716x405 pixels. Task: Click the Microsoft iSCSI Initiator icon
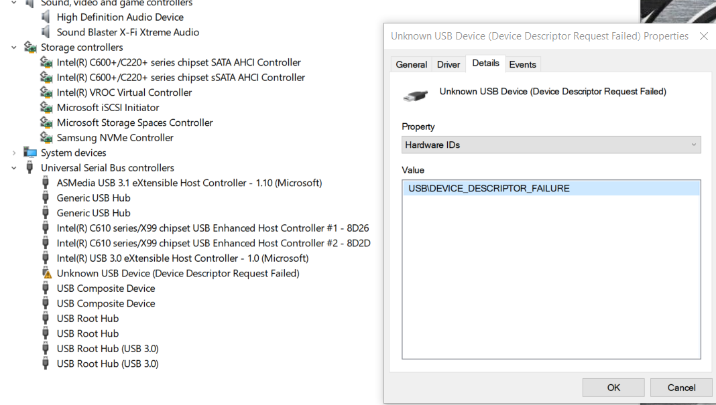coord(46,107)
